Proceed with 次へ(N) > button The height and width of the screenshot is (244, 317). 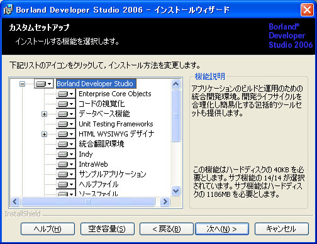222,229
